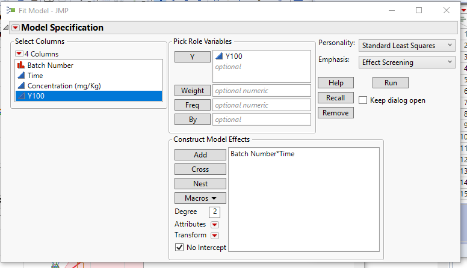Select Y100 in the Y role box
Screen dimensions: 467x268
[233, 56]
